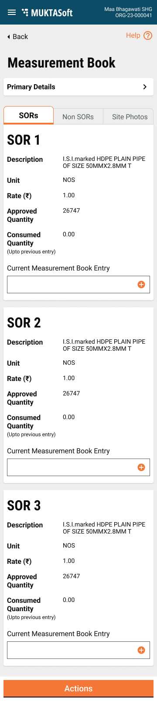Click SOR 3 Current Measurement Book Entry field
Viewport: 157px width, 701px height.
[78, 650]
